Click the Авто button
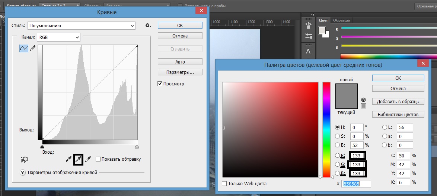The height and width of the screenshot is (196, 437). pos(180,62)
